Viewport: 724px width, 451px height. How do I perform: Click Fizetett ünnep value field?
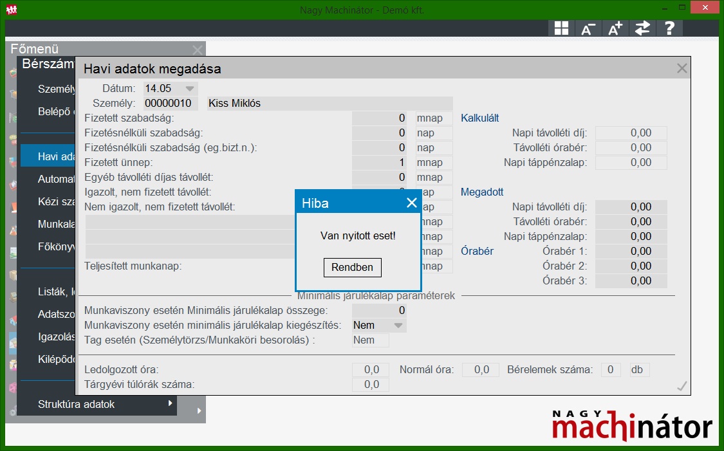(x=379, y=163)
